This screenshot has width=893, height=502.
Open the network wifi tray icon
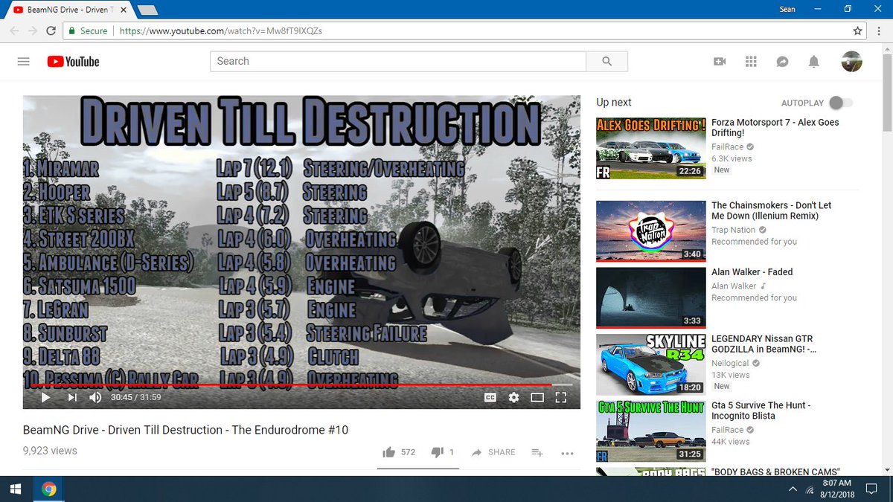pos(810,489)
